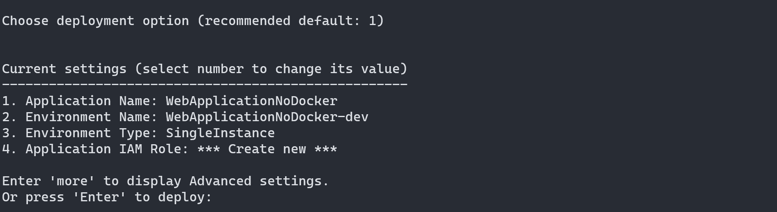The height and width of the screenshot is (212, 777).
Task: Click after the 'to deploy:' prompt
Action: click(220, 197)
